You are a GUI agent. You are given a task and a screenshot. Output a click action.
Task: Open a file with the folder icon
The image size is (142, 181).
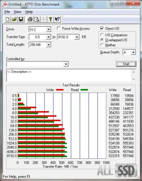(14, 19)
